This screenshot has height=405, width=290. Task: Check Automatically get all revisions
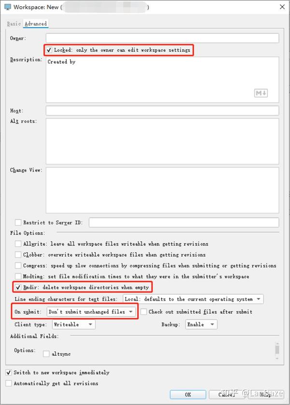(x=9, y=383)
